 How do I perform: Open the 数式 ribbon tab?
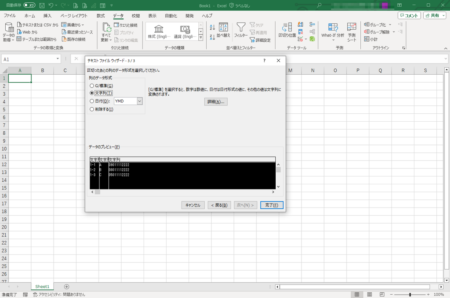[100, 15]
